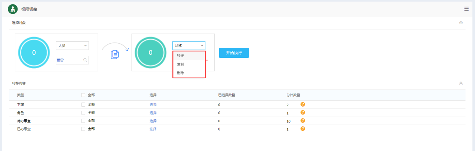Click 选择 link in 角色 row
The image size is (475, 151).
(x=153, y=113)
